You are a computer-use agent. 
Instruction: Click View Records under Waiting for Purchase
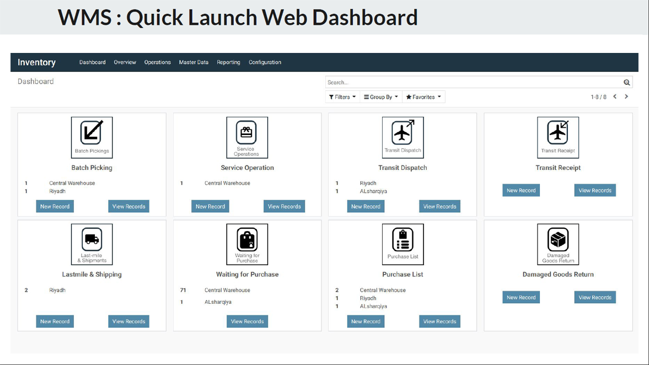tap(247, 321)
